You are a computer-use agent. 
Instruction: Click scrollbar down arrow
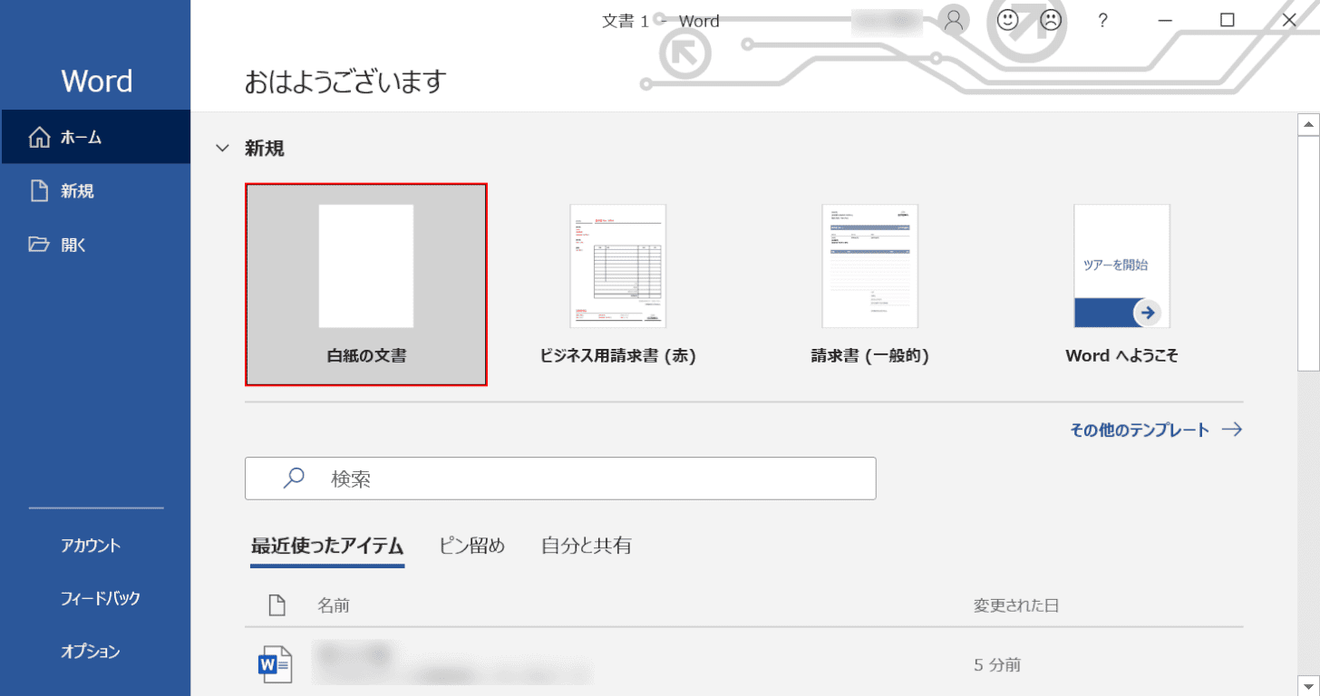click(x=1308, y=684)
